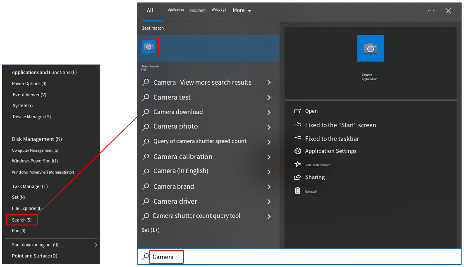
Task: Expand the Camera driver suggestion chevron
Action: tap(269, 202)
